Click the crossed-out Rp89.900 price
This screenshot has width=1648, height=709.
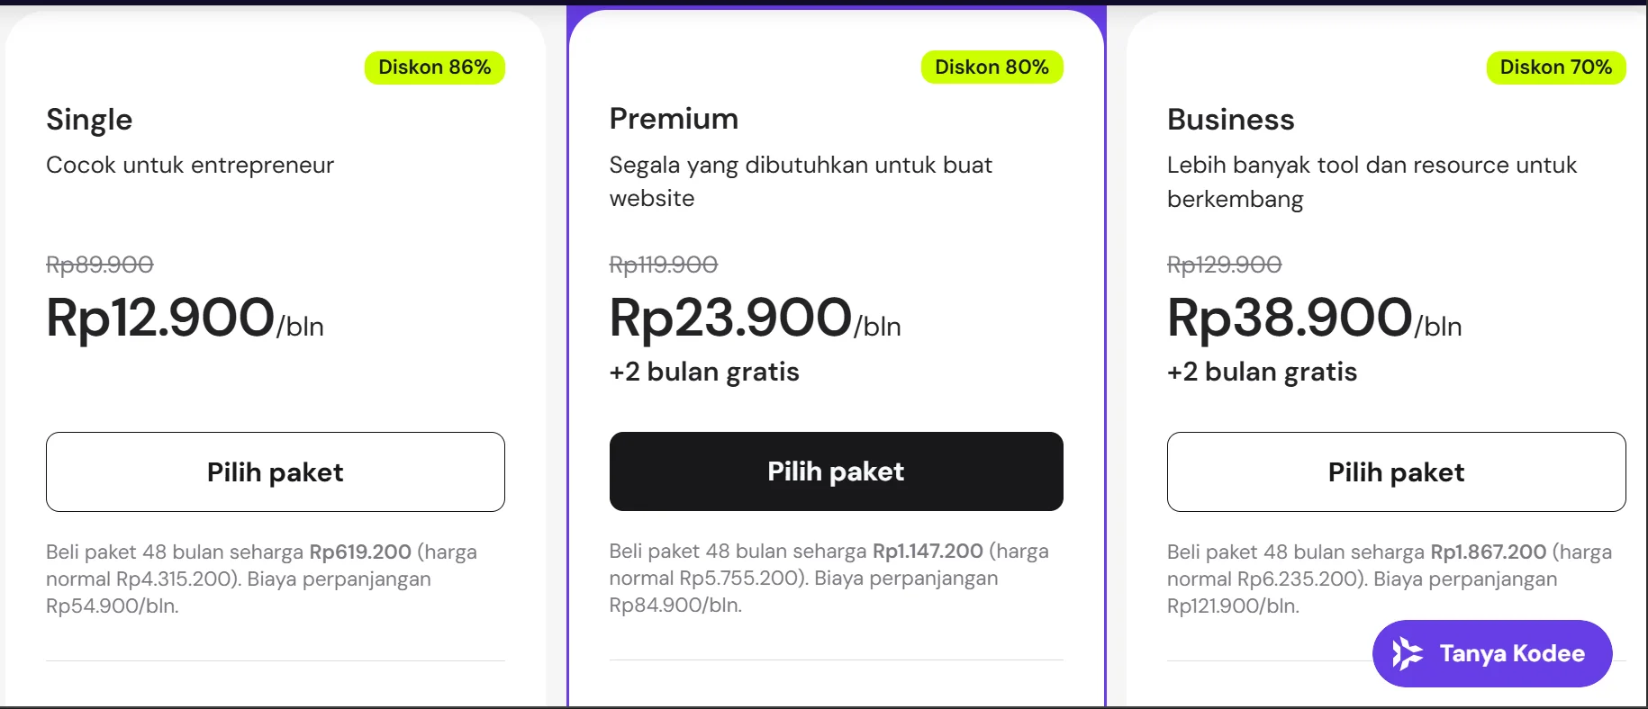point(100,265)
